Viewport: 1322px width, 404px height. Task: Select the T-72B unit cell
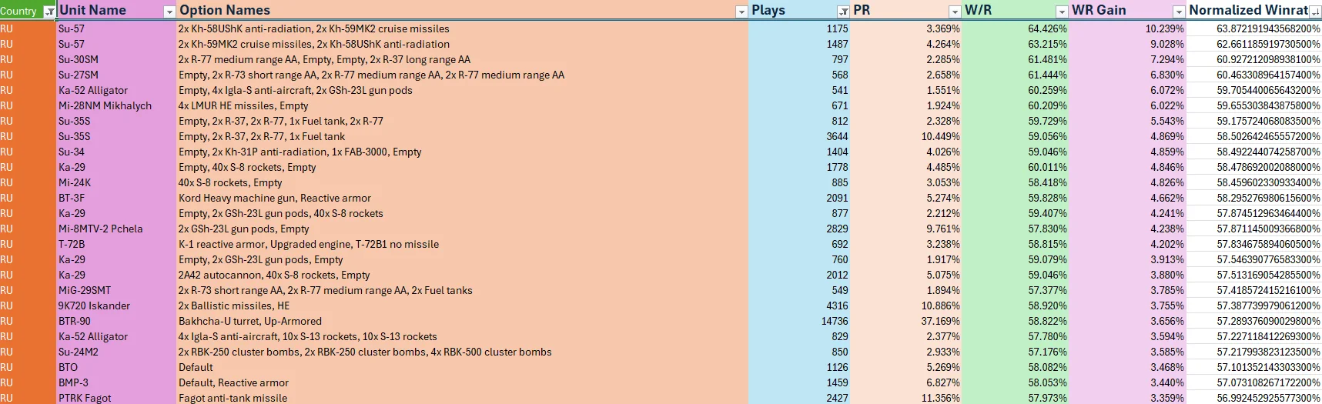[x=116, y=244]
